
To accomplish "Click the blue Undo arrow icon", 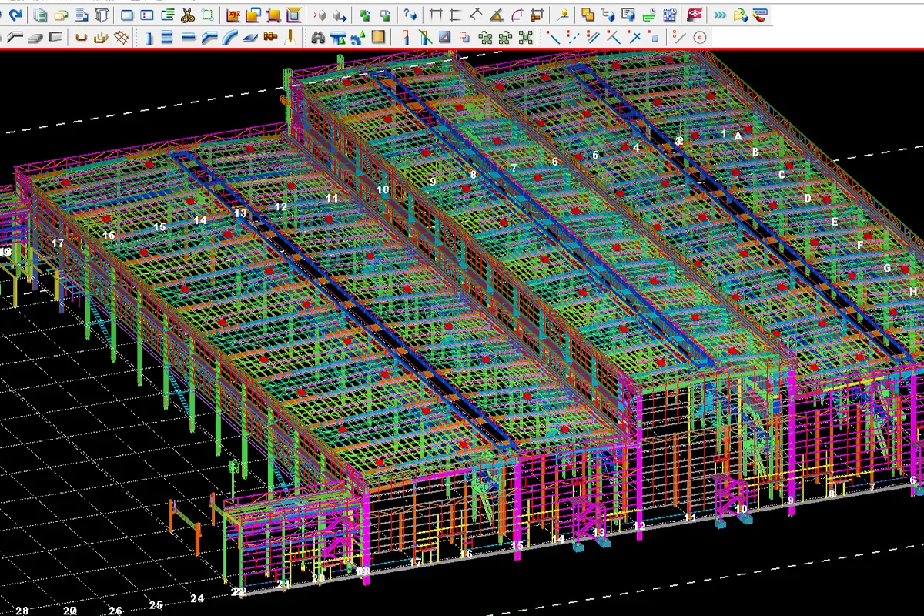I will pos(15,14).
